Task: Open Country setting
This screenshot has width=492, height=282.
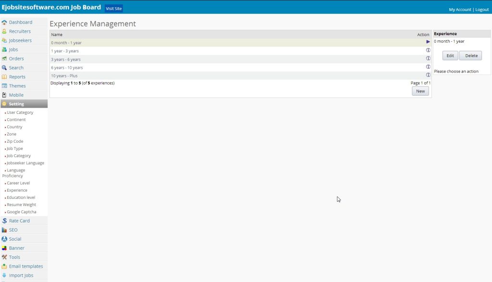Action: click(x=14, y=127)
